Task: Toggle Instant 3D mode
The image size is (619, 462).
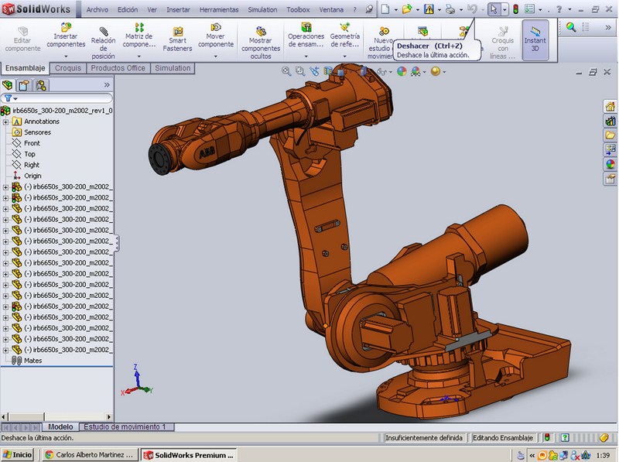Action: point(535,40)
